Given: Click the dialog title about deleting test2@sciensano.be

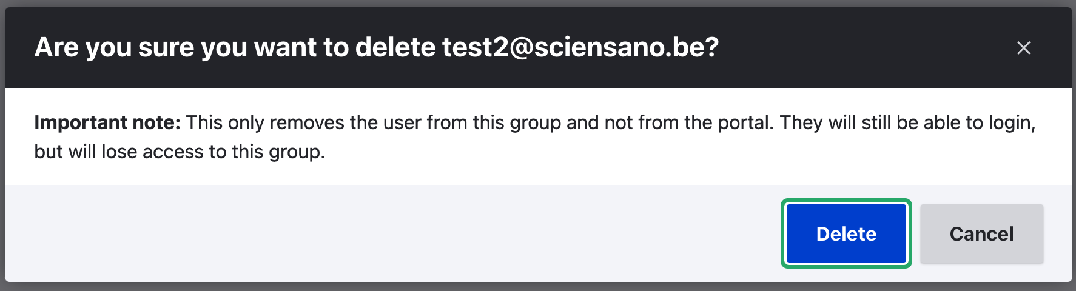Looking at the screenshot, I should pyautogui.click(x=376, y=47).
